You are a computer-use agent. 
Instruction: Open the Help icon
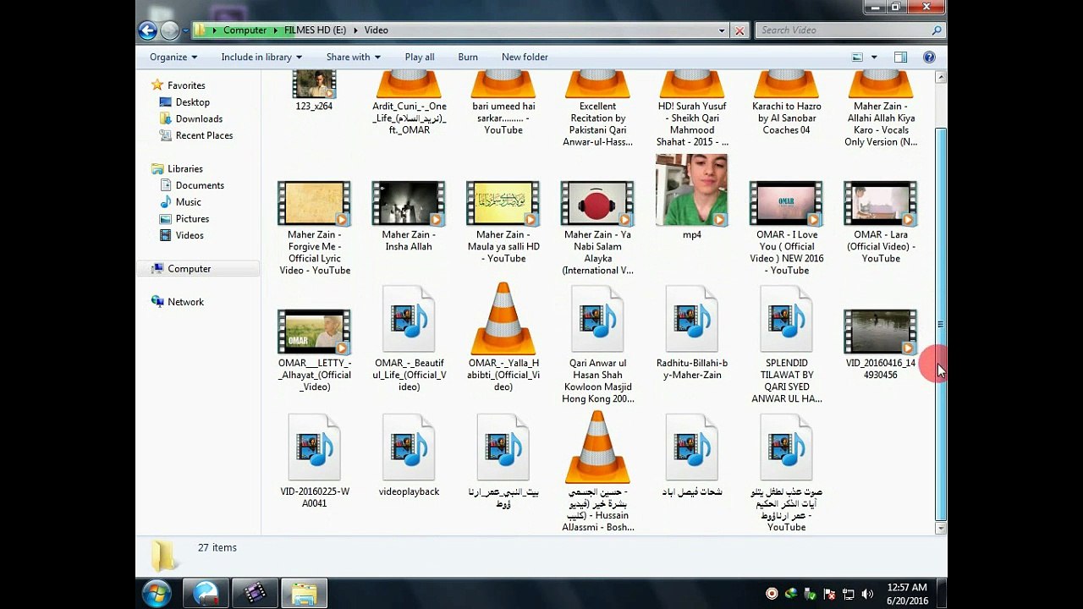point(929,57)
